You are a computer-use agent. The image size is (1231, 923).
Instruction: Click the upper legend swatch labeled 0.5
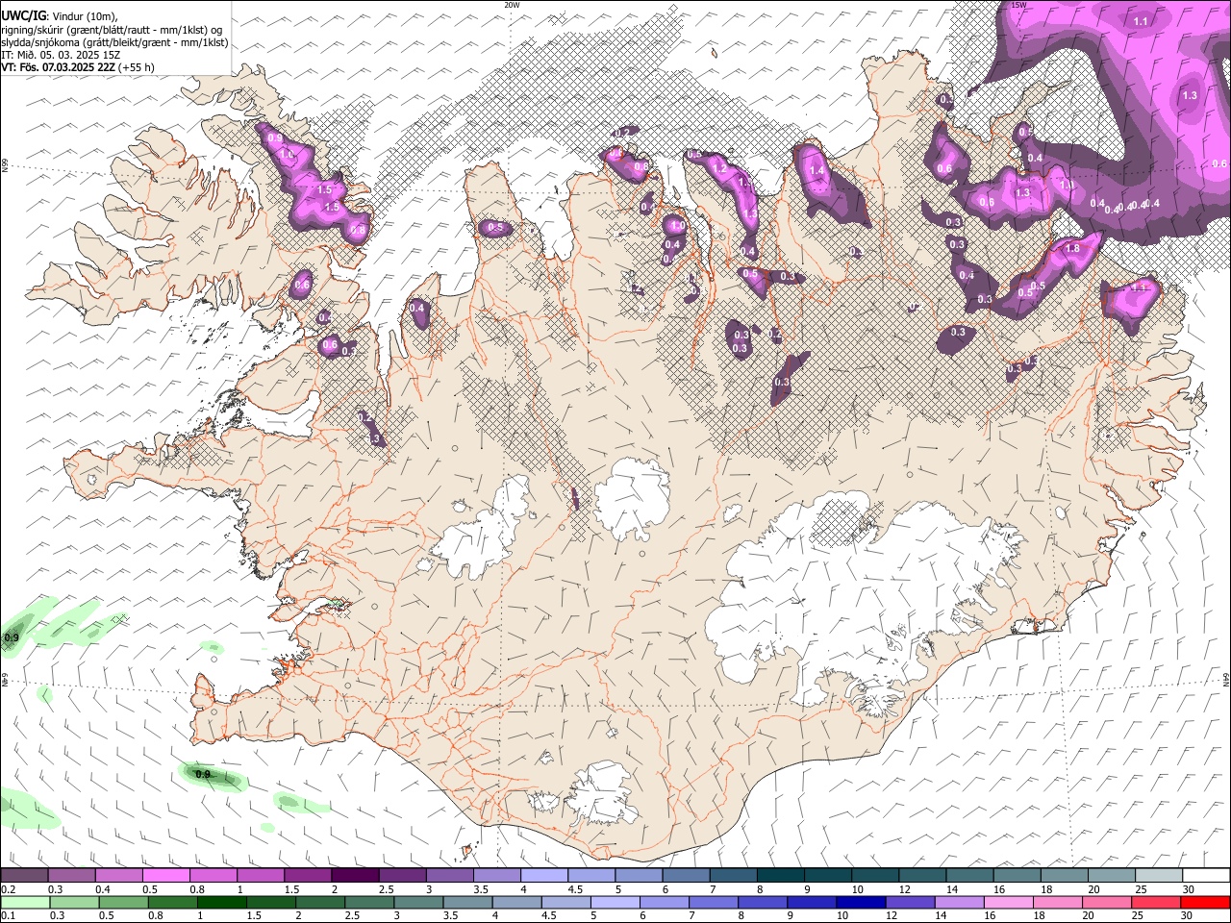tap(165, 876)
